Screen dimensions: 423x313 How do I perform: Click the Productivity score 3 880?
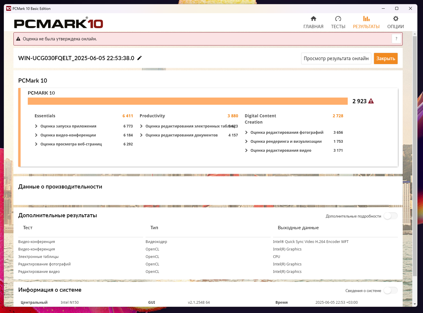tap(233, 116)
